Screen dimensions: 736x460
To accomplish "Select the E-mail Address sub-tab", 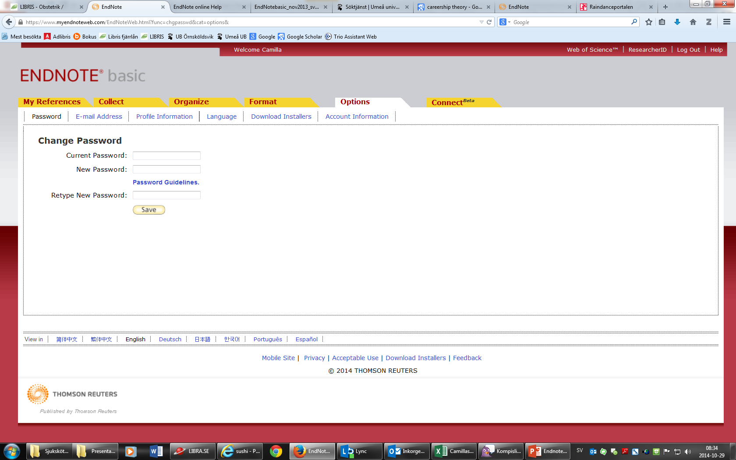I will tap(99, 117).
